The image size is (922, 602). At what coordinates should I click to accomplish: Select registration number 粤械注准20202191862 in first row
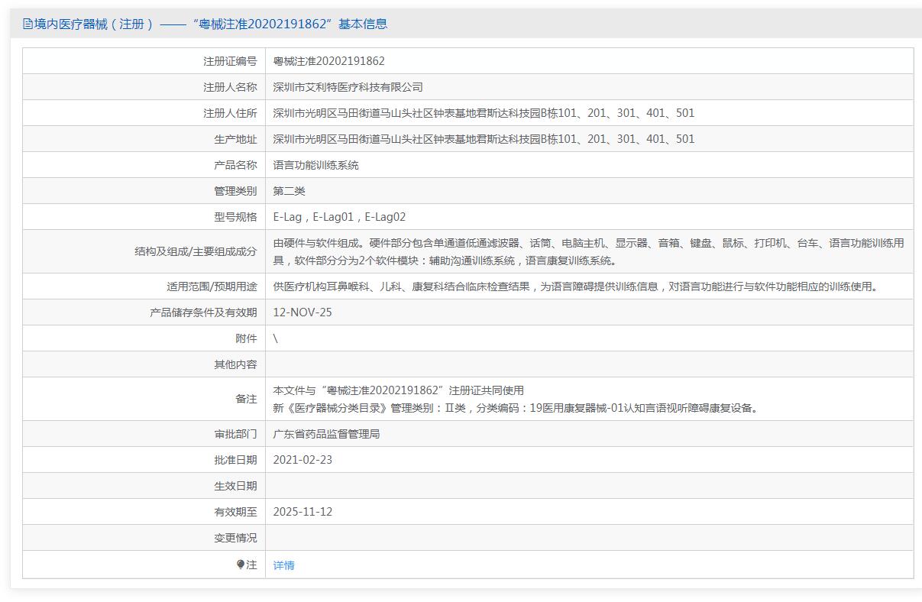[x=328, y=61]
